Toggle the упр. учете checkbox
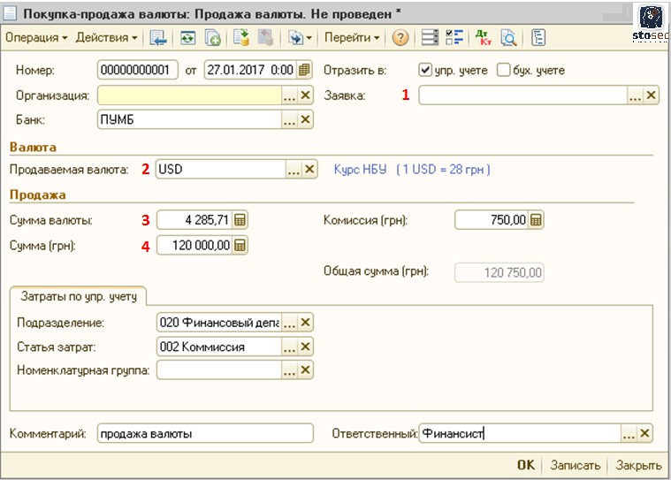 425,71
